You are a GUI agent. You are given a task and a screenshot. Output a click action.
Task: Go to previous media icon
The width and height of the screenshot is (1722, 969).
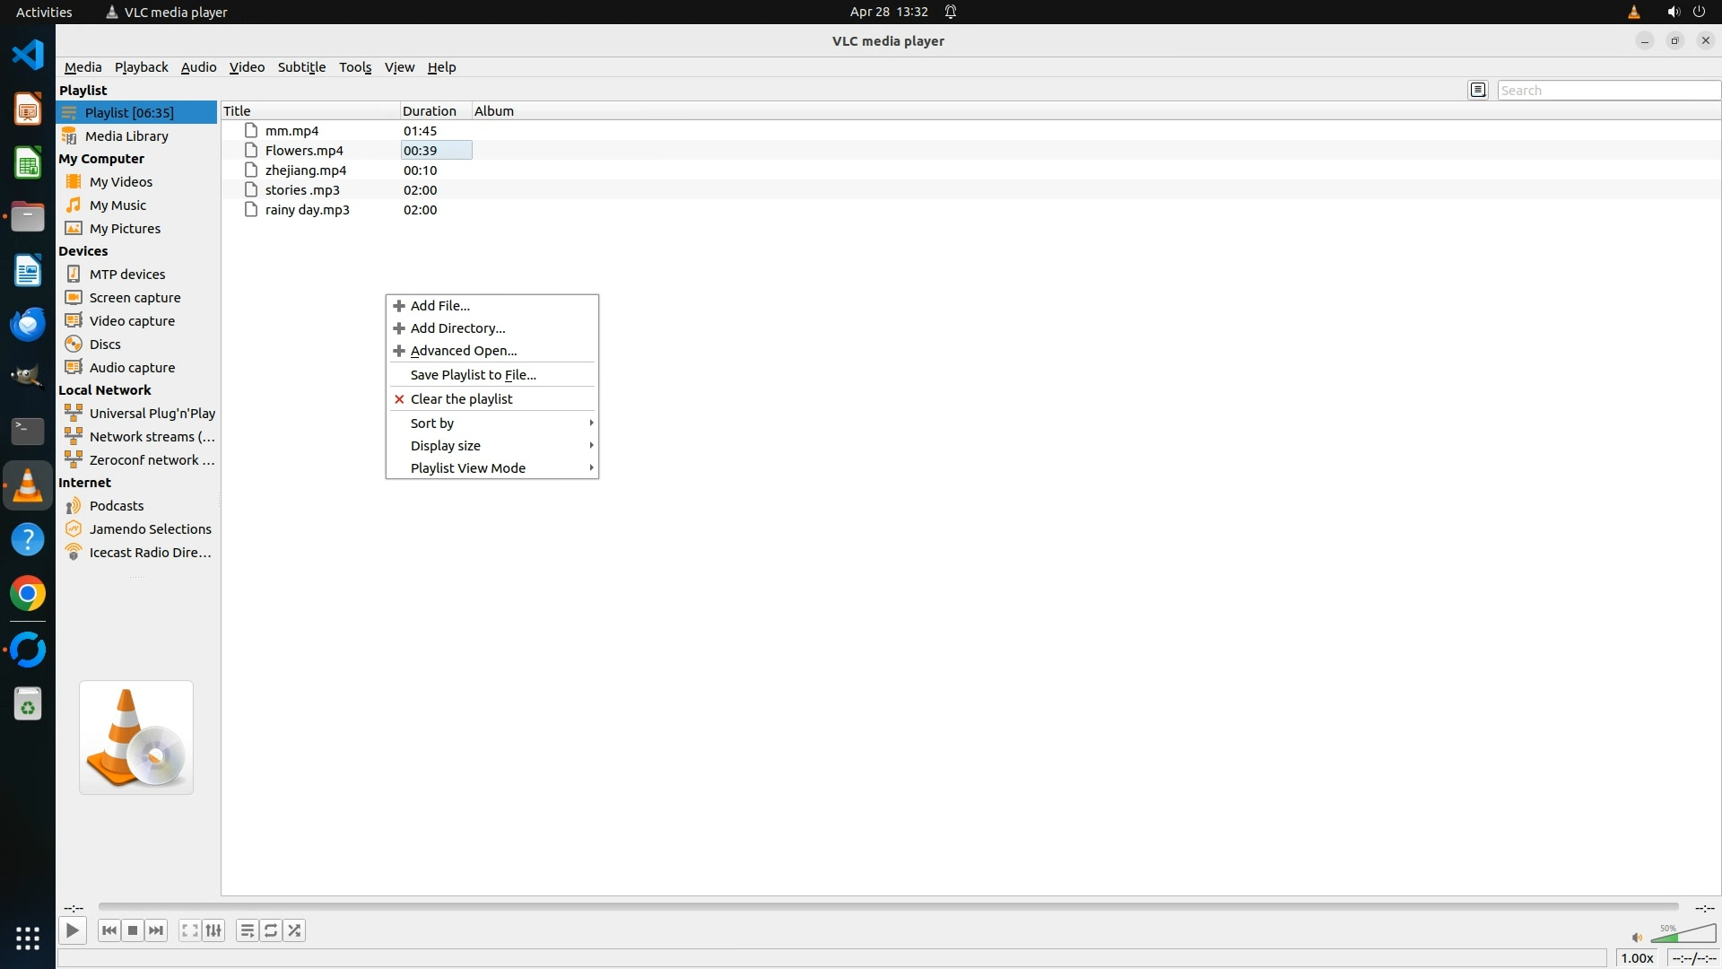[109, 930]
